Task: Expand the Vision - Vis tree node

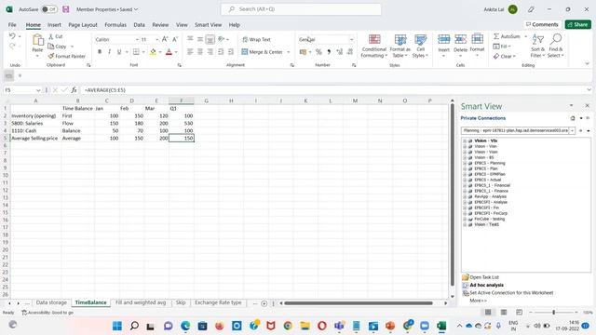Action: click(x=465, y=141)
